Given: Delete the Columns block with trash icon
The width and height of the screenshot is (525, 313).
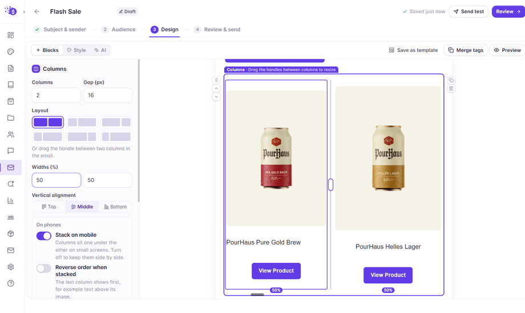Looking at the screenshot, I should (451, 88).
